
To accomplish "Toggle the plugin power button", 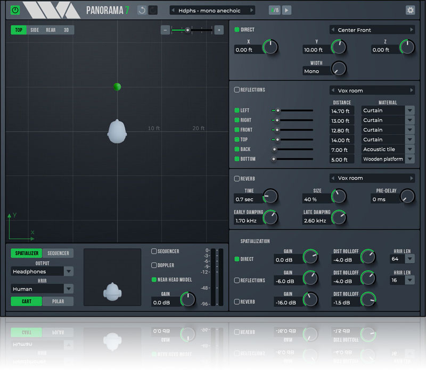I will (15, 10).
